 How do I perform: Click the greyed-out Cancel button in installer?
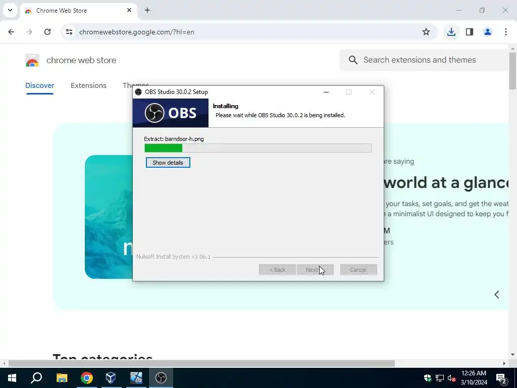coord(358,270)
